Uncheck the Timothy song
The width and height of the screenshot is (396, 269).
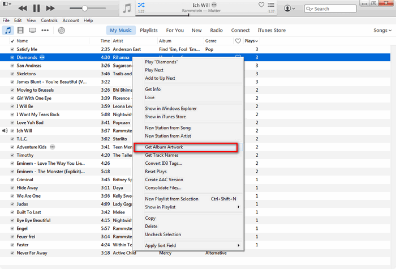pyautogui.click(x=12, y=155)
